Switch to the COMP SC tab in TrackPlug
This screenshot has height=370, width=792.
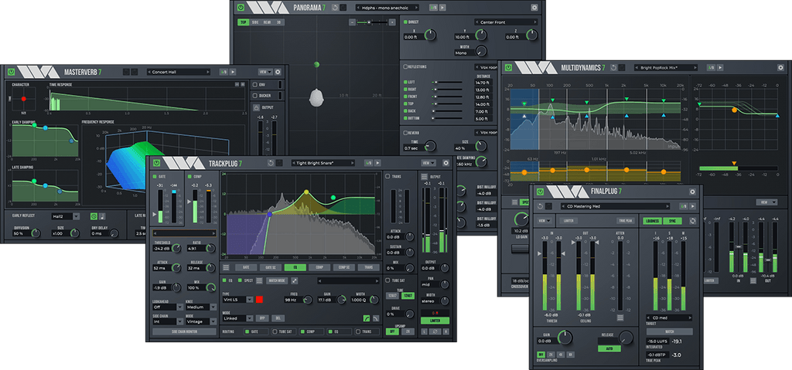(343, 267)
